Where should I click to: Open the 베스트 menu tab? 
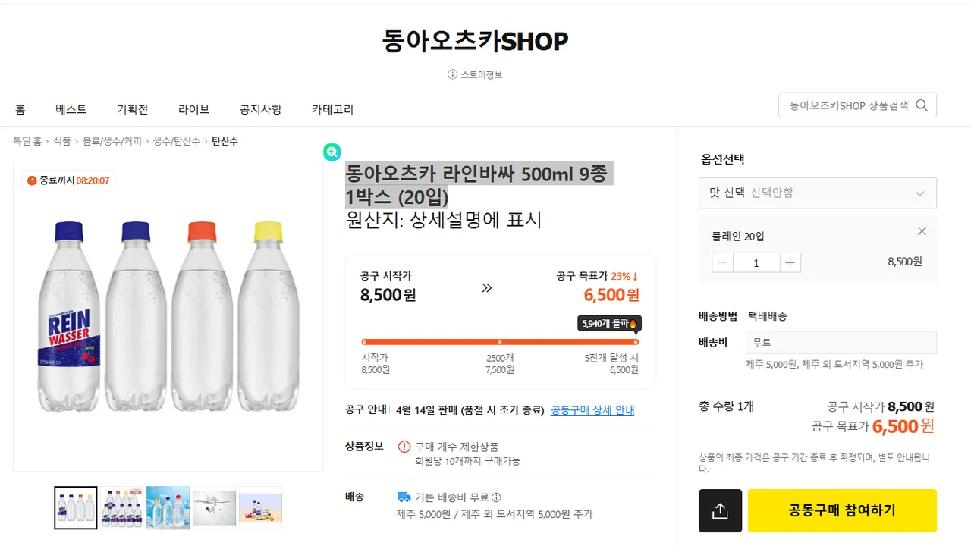click(x=71, y=109)
